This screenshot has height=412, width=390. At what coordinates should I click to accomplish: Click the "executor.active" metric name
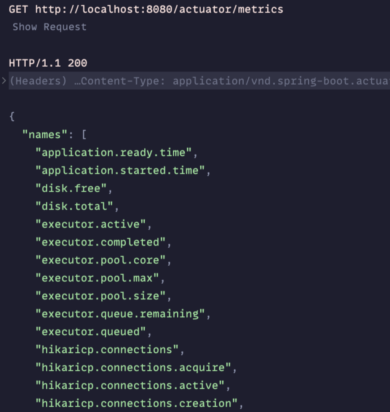pyautogui.click(x=91, y=224)
